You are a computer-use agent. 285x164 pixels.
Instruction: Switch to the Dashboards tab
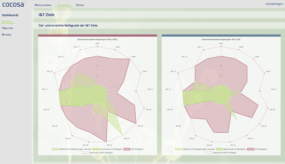pos(64,5)
